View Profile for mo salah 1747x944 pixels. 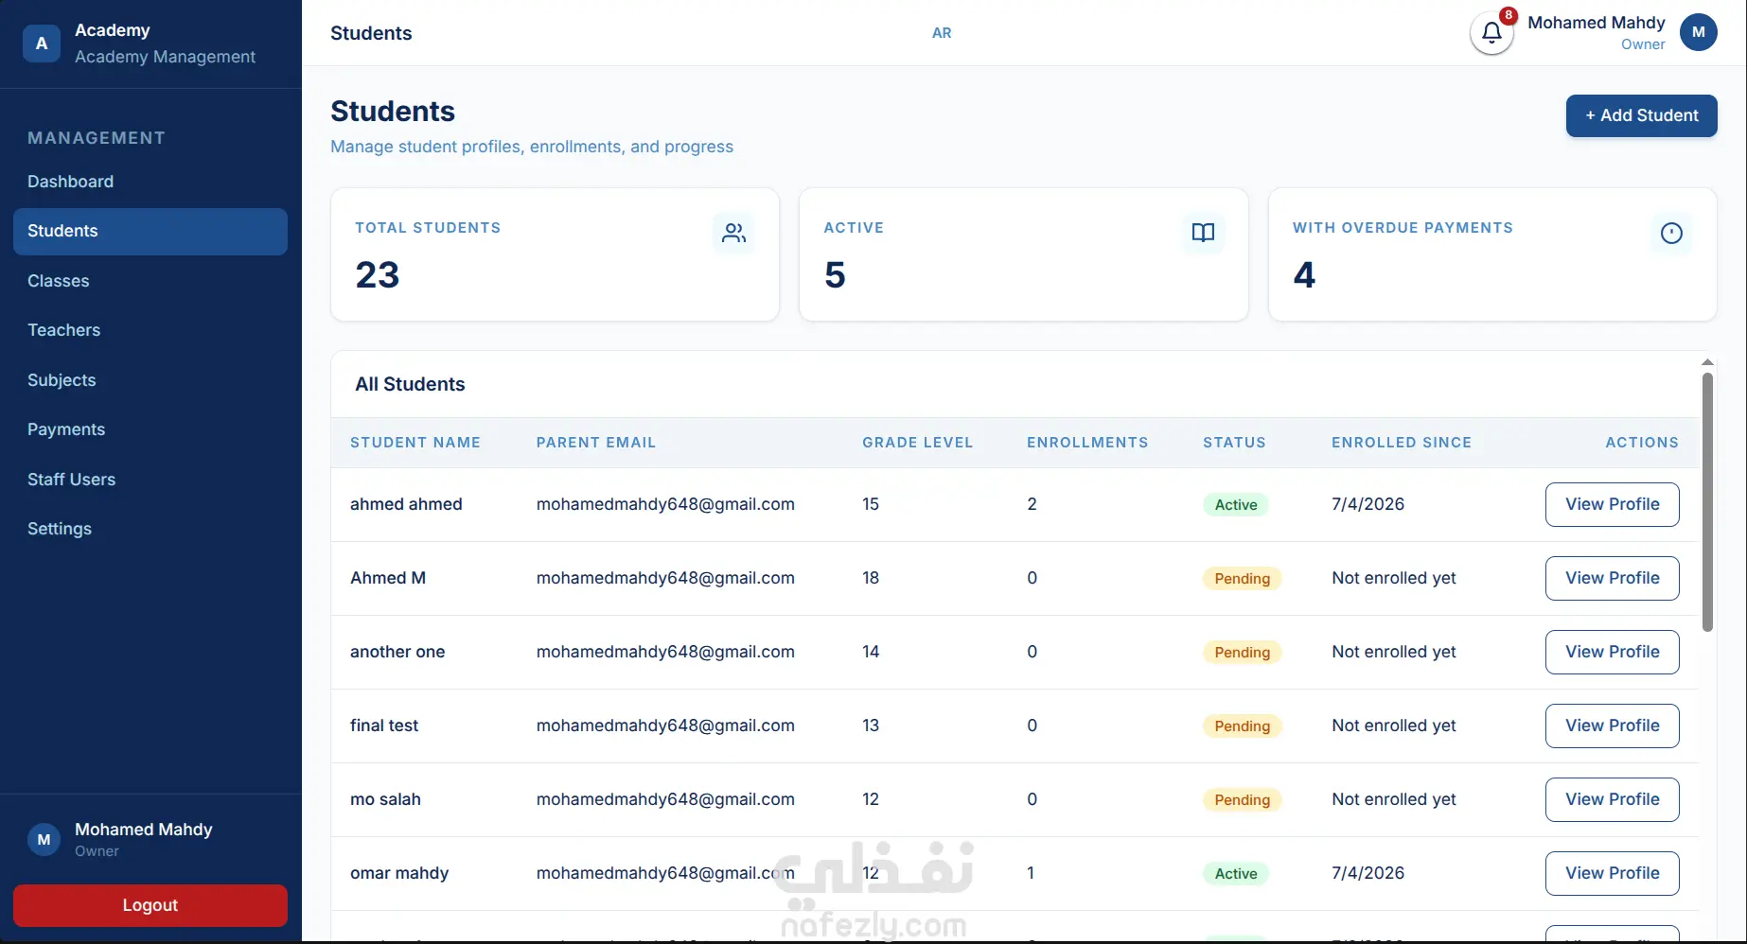1612,799
